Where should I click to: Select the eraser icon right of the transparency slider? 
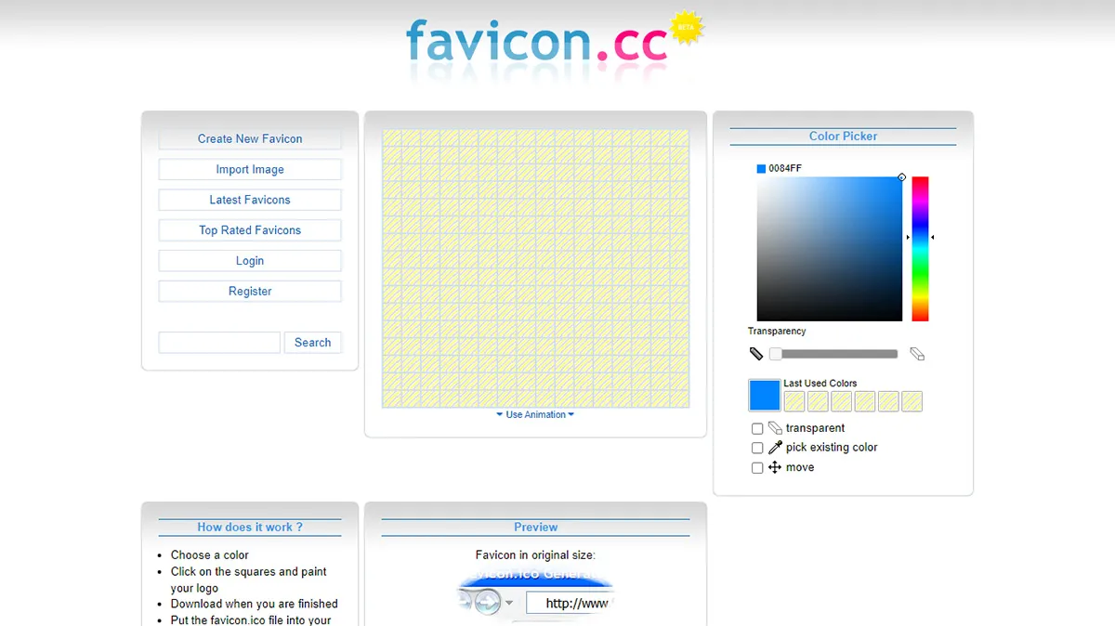point(917,353)
